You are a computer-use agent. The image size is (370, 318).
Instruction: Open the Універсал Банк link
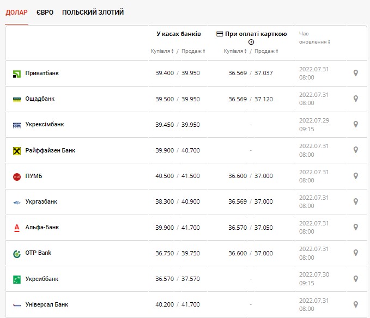[47, 305]
